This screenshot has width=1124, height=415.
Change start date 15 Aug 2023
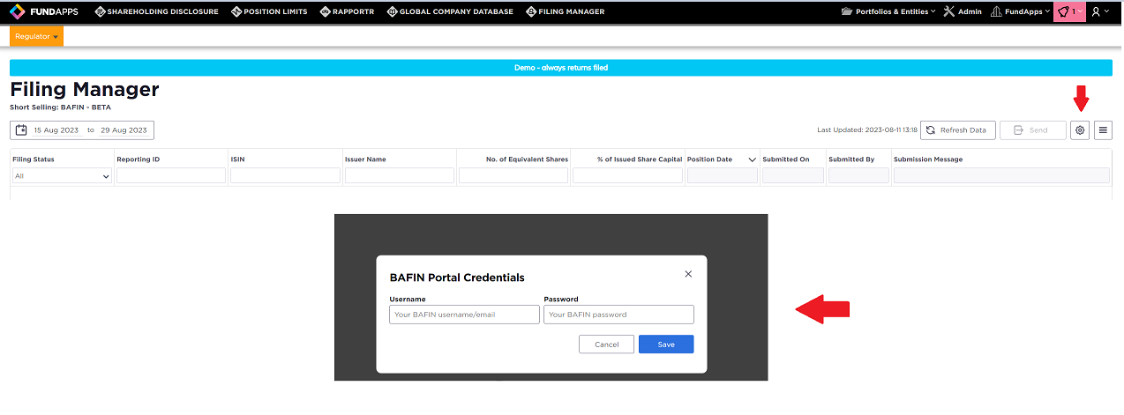[x=56, y=130]
